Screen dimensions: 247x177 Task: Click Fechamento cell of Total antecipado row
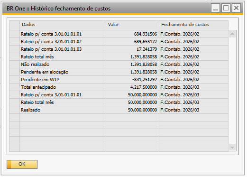click(x=193, y=87)
